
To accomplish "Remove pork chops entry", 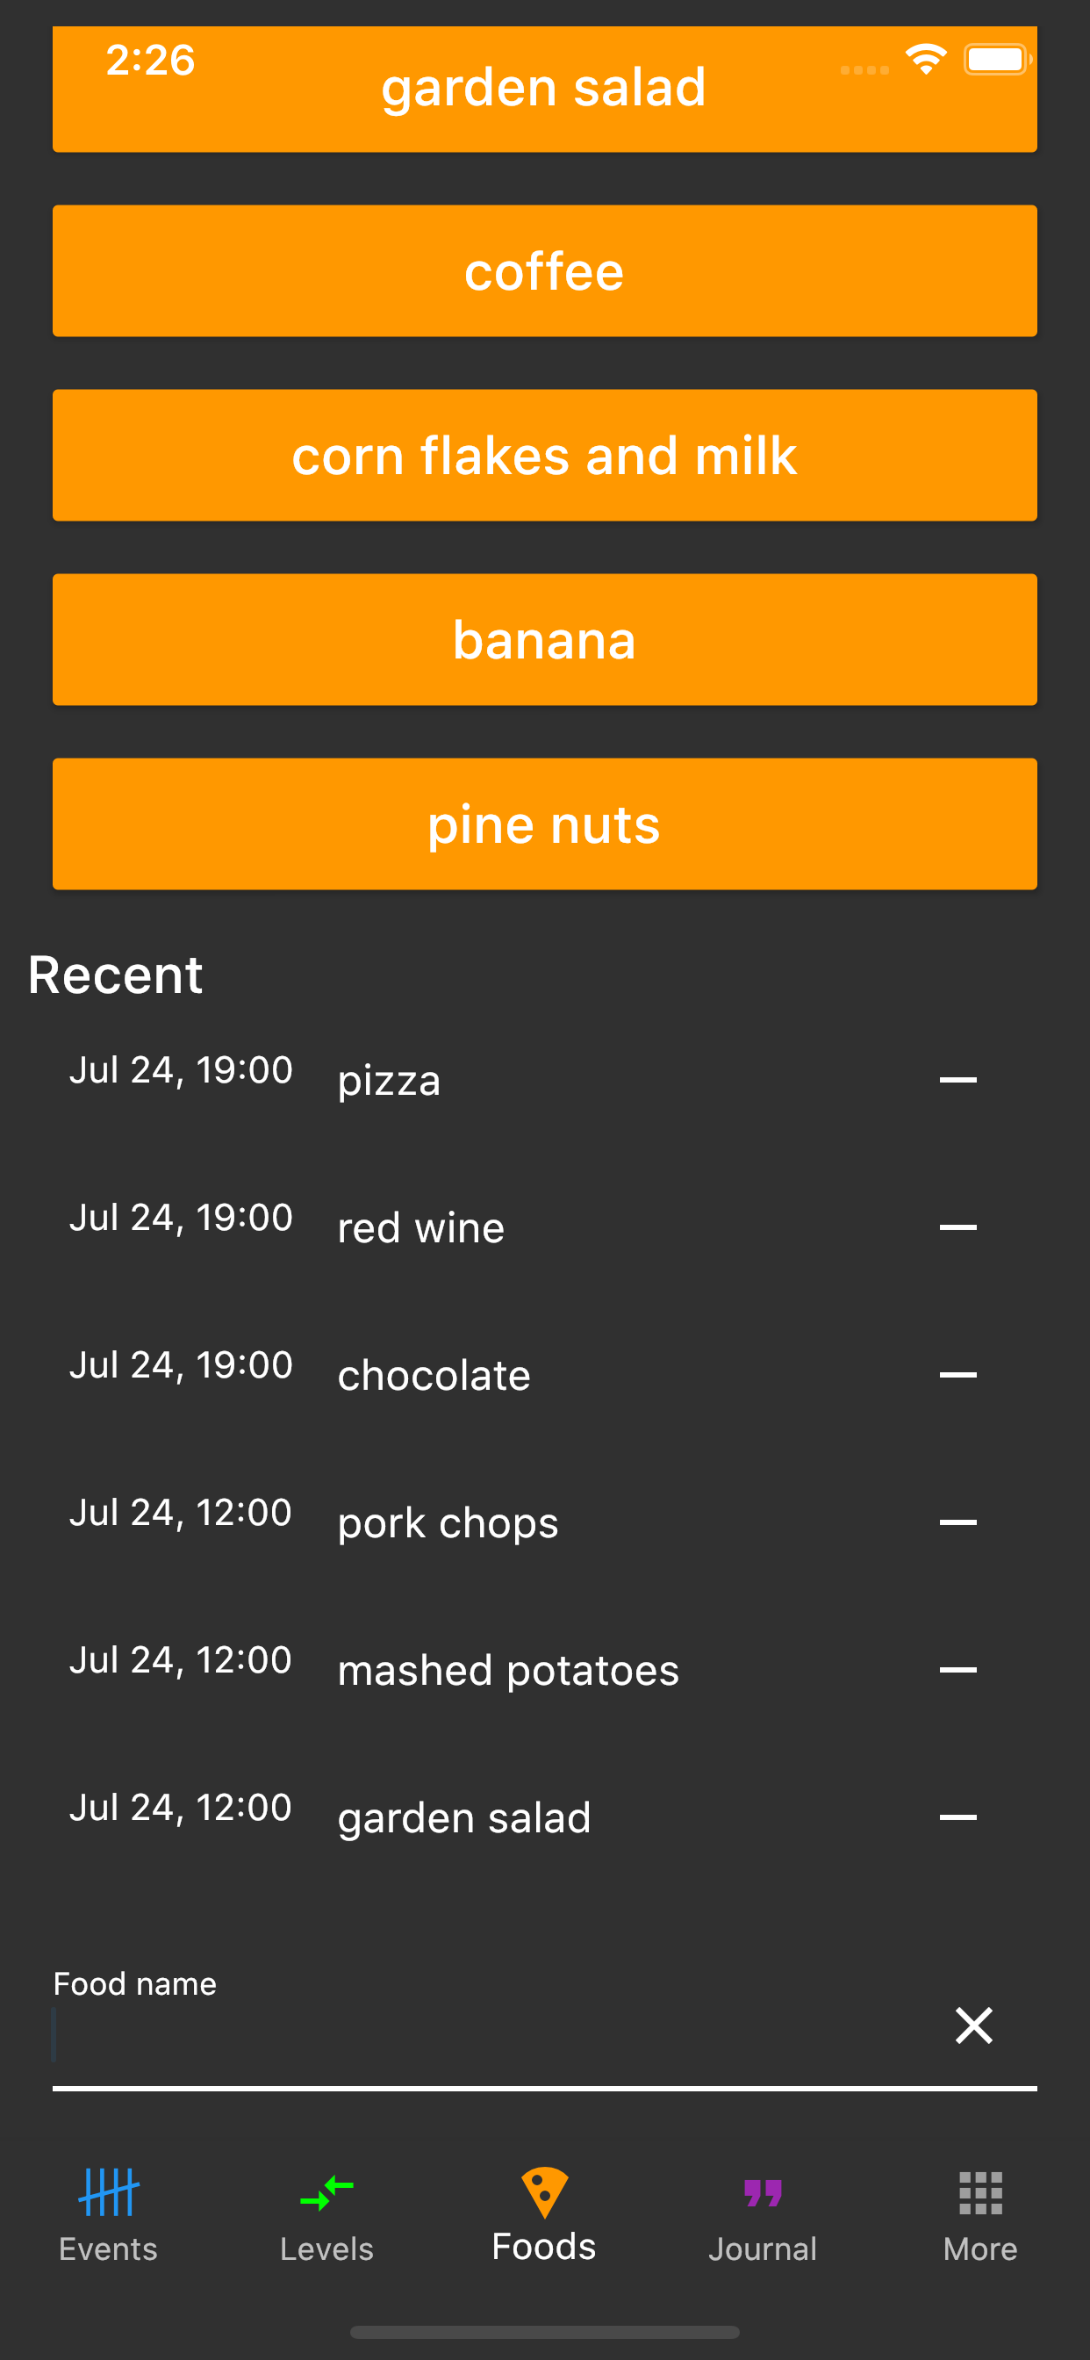I will tap(957, 1522).
